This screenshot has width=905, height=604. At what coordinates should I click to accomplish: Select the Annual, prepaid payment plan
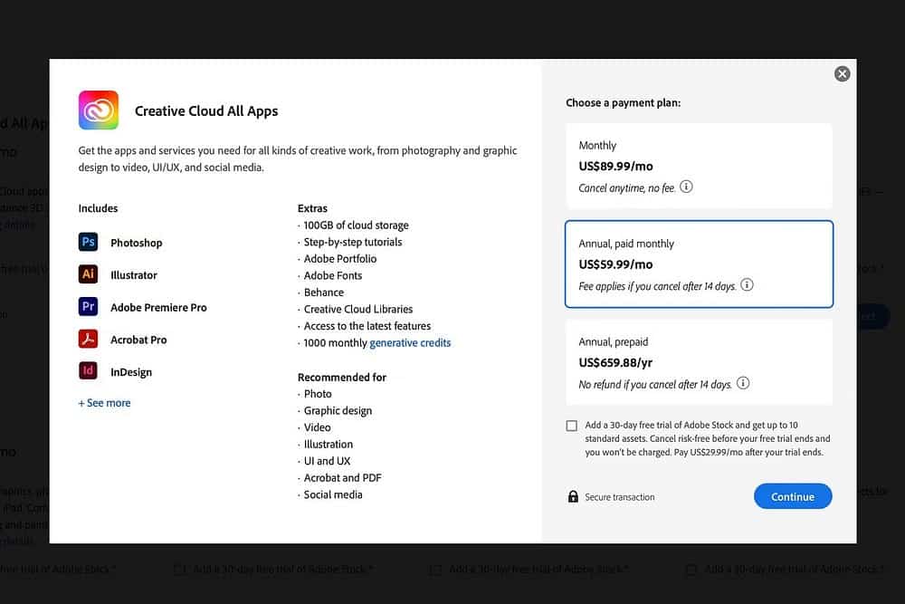(699, 362)
